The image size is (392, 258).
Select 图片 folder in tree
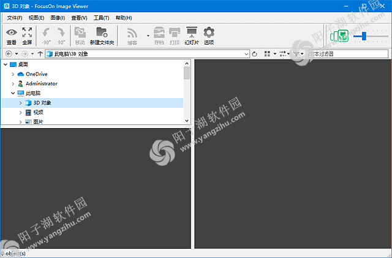(x=38, y=121)
